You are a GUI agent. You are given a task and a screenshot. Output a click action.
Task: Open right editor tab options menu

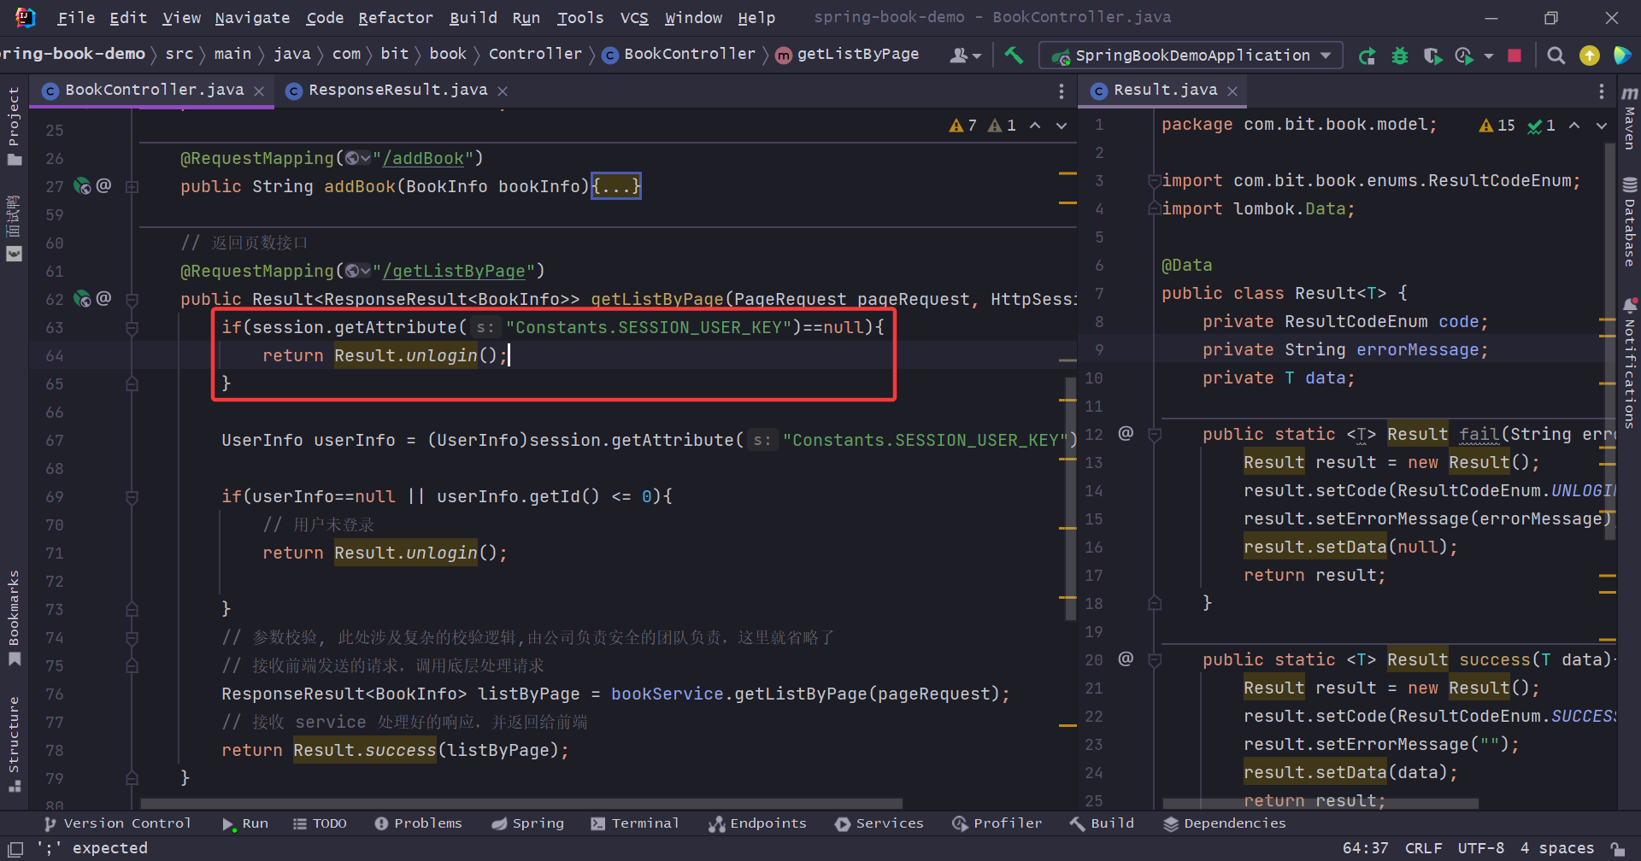[1602, 91]
